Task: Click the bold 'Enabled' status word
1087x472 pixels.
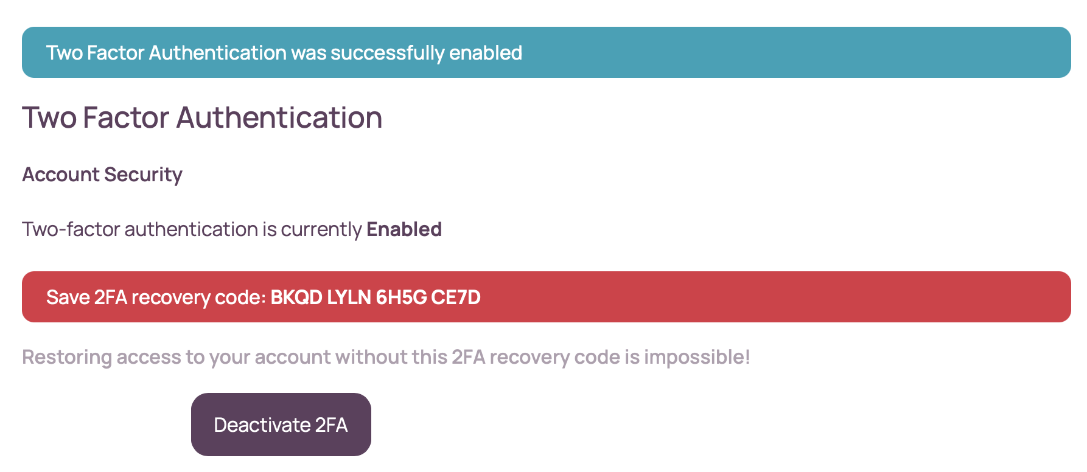Action: tap(404, 229)
